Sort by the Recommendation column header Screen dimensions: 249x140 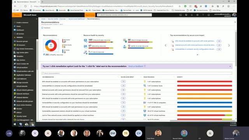(x=48, y=77)
